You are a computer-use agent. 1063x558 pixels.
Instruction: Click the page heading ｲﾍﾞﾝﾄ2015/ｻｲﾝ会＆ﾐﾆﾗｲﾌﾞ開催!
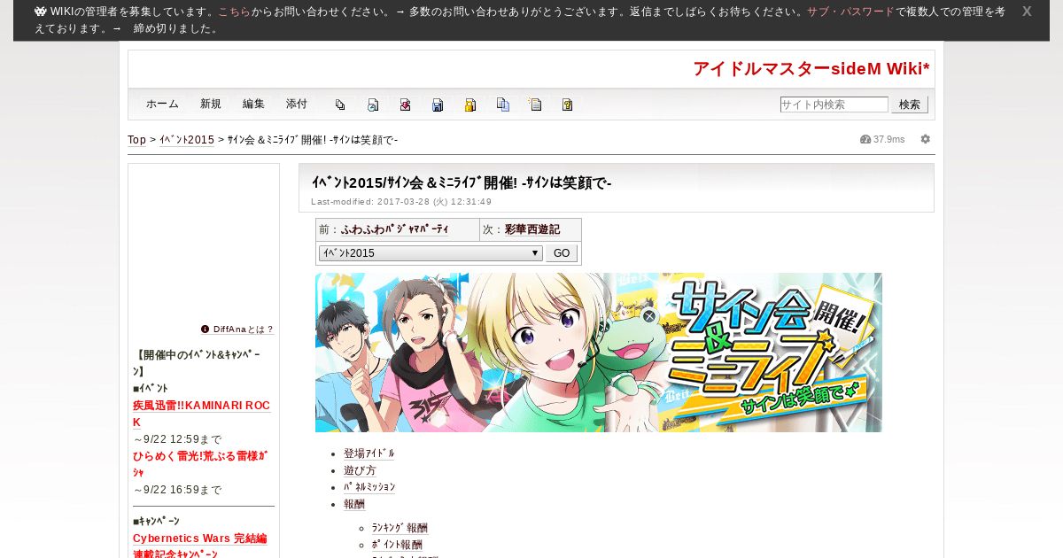[462, 182]
